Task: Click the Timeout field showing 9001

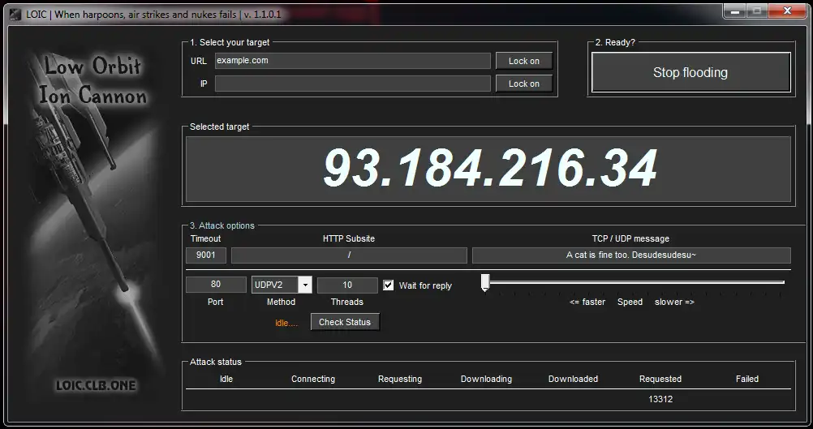Action: tap(206, 255)
